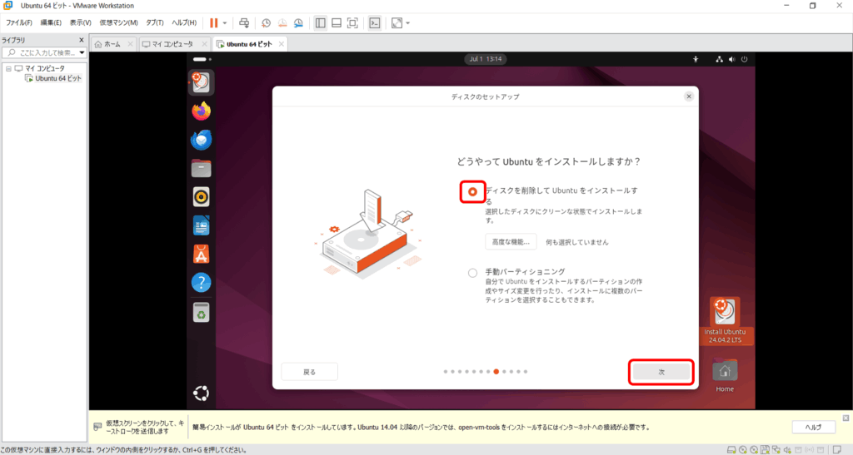This screenshot has height=455, width=853.
Task: Open the 仮想マシン(M) menu
Action: click(118, 22)
